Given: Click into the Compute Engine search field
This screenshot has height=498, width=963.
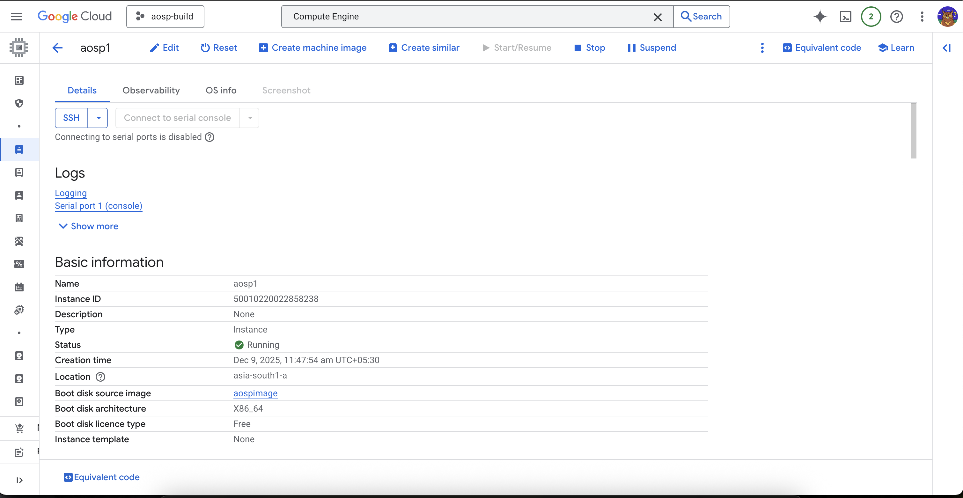Looking at the screenshot, I should click(467, 17).
